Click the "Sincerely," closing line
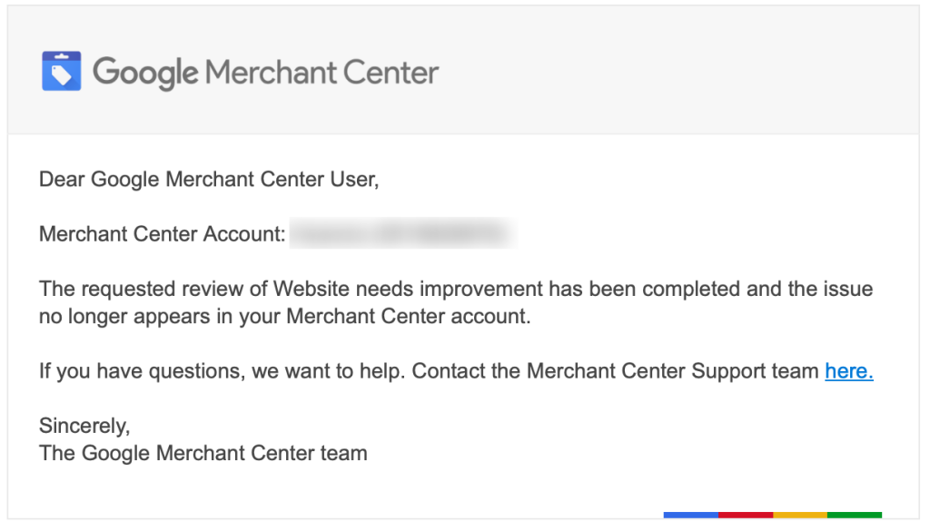Screen dimensions: 930x531 (x=84, y=425)
